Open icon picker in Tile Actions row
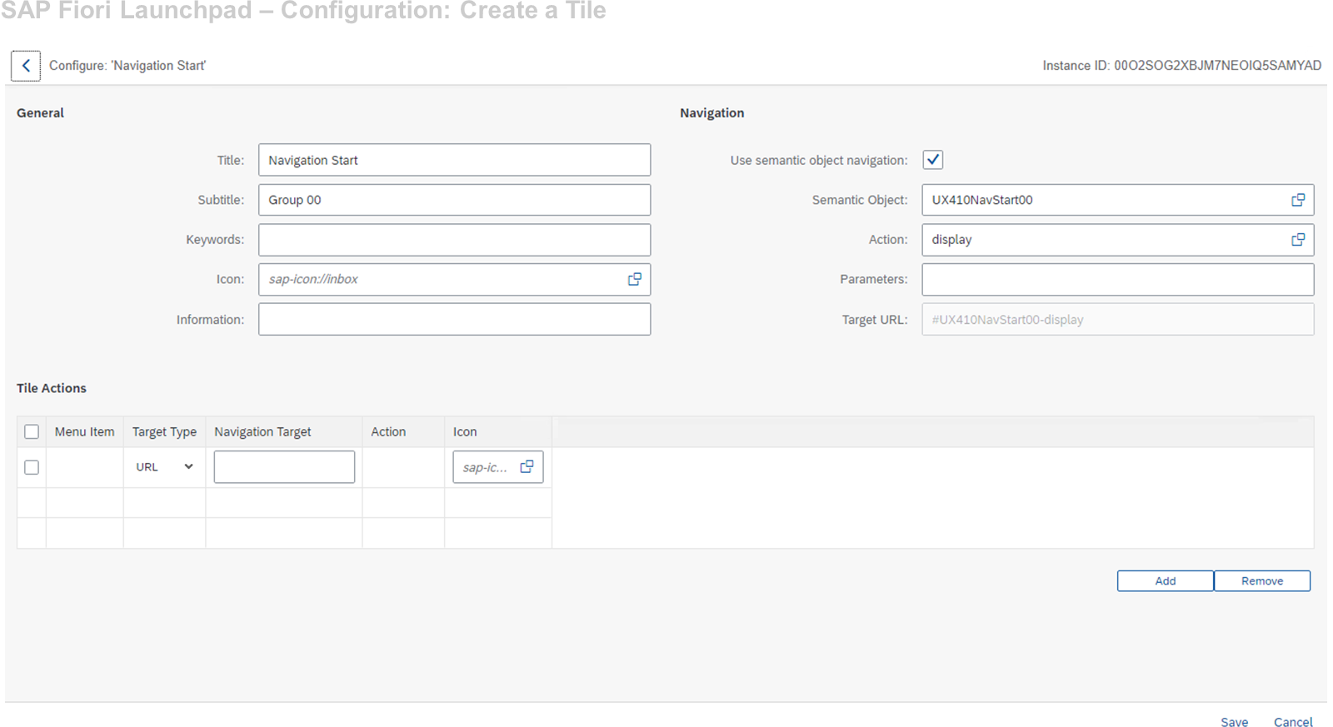The image size is (1333, 727). pyautogui.click(x=527, y=467)
